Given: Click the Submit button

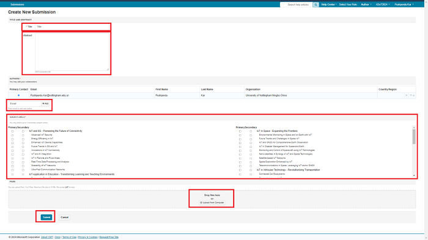Looking at the screenshot, I should click(x=46, y=217).
